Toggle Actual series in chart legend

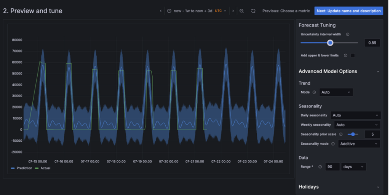[43, 168]
